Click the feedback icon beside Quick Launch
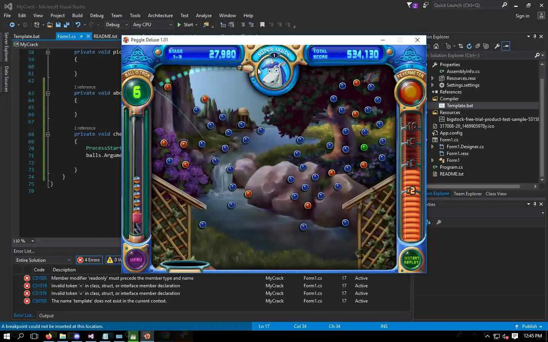This screenshot has width=548, height=342. (x=426, y=5)
